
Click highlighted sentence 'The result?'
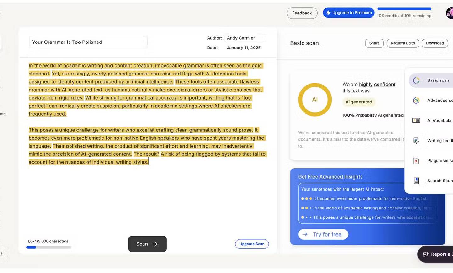pos(147,154)
